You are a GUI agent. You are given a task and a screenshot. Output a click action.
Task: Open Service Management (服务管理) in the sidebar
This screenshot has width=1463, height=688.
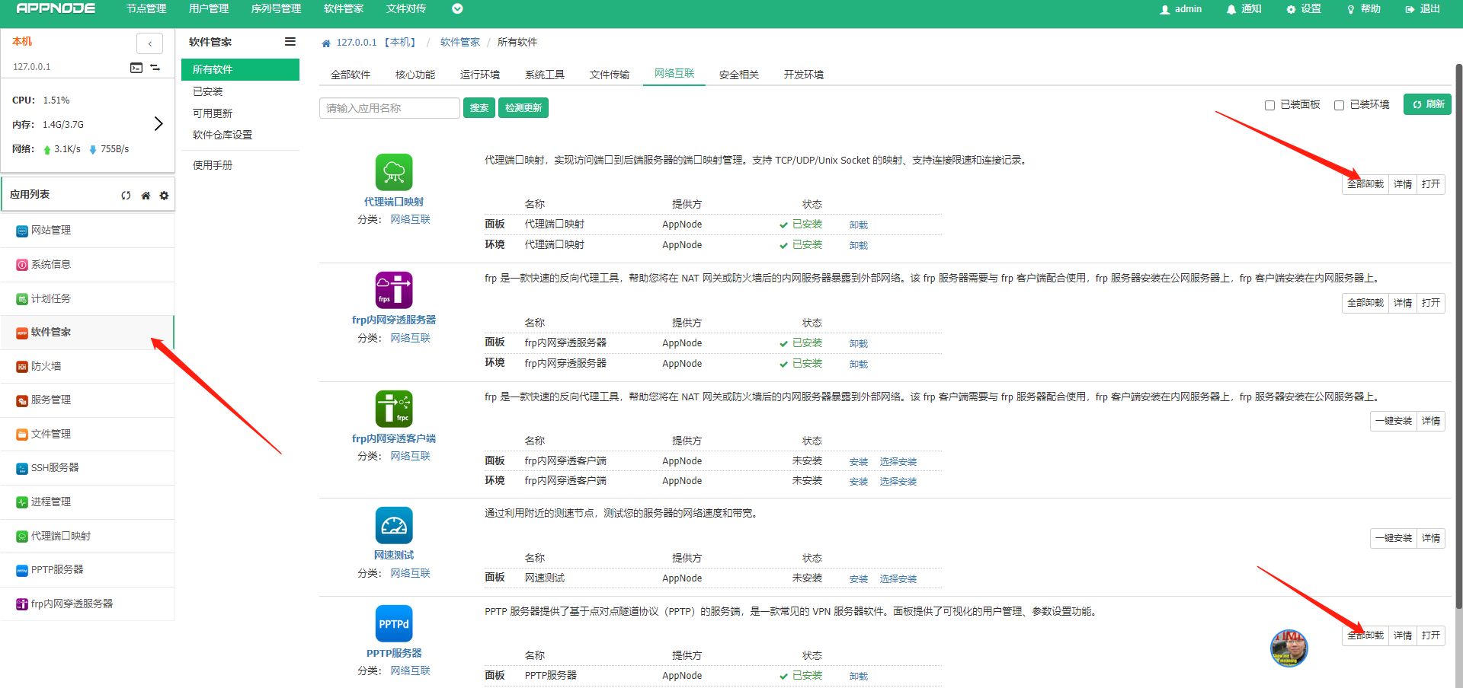tap(88, 400)
